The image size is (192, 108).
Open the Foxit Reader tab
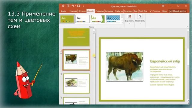(x=143, y=11)
